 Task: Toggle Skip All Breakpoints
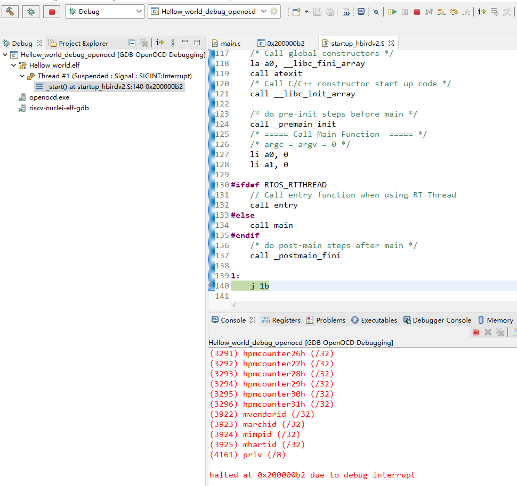coord(376,12)
